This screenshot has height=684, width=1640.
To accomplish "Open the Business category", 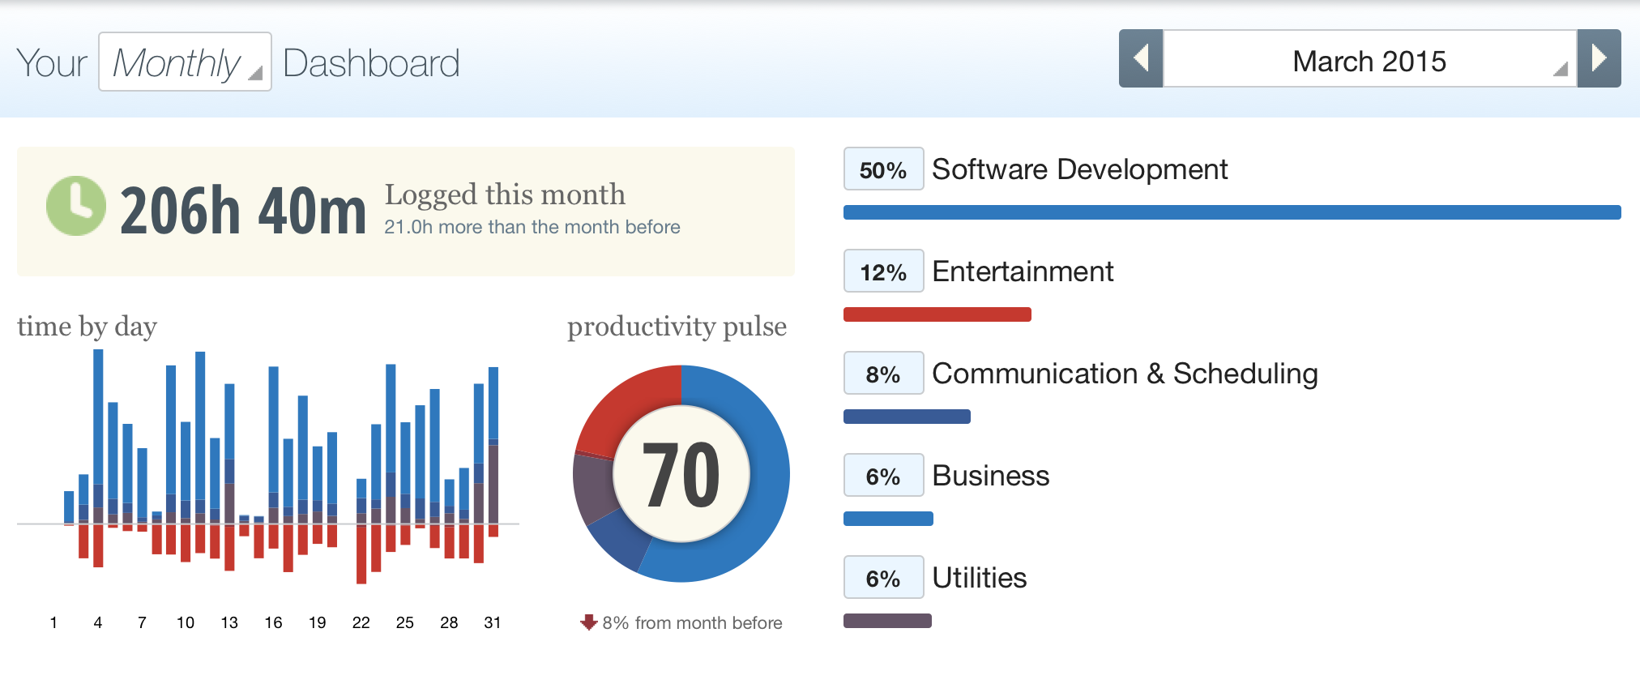I will coord(990,476).
